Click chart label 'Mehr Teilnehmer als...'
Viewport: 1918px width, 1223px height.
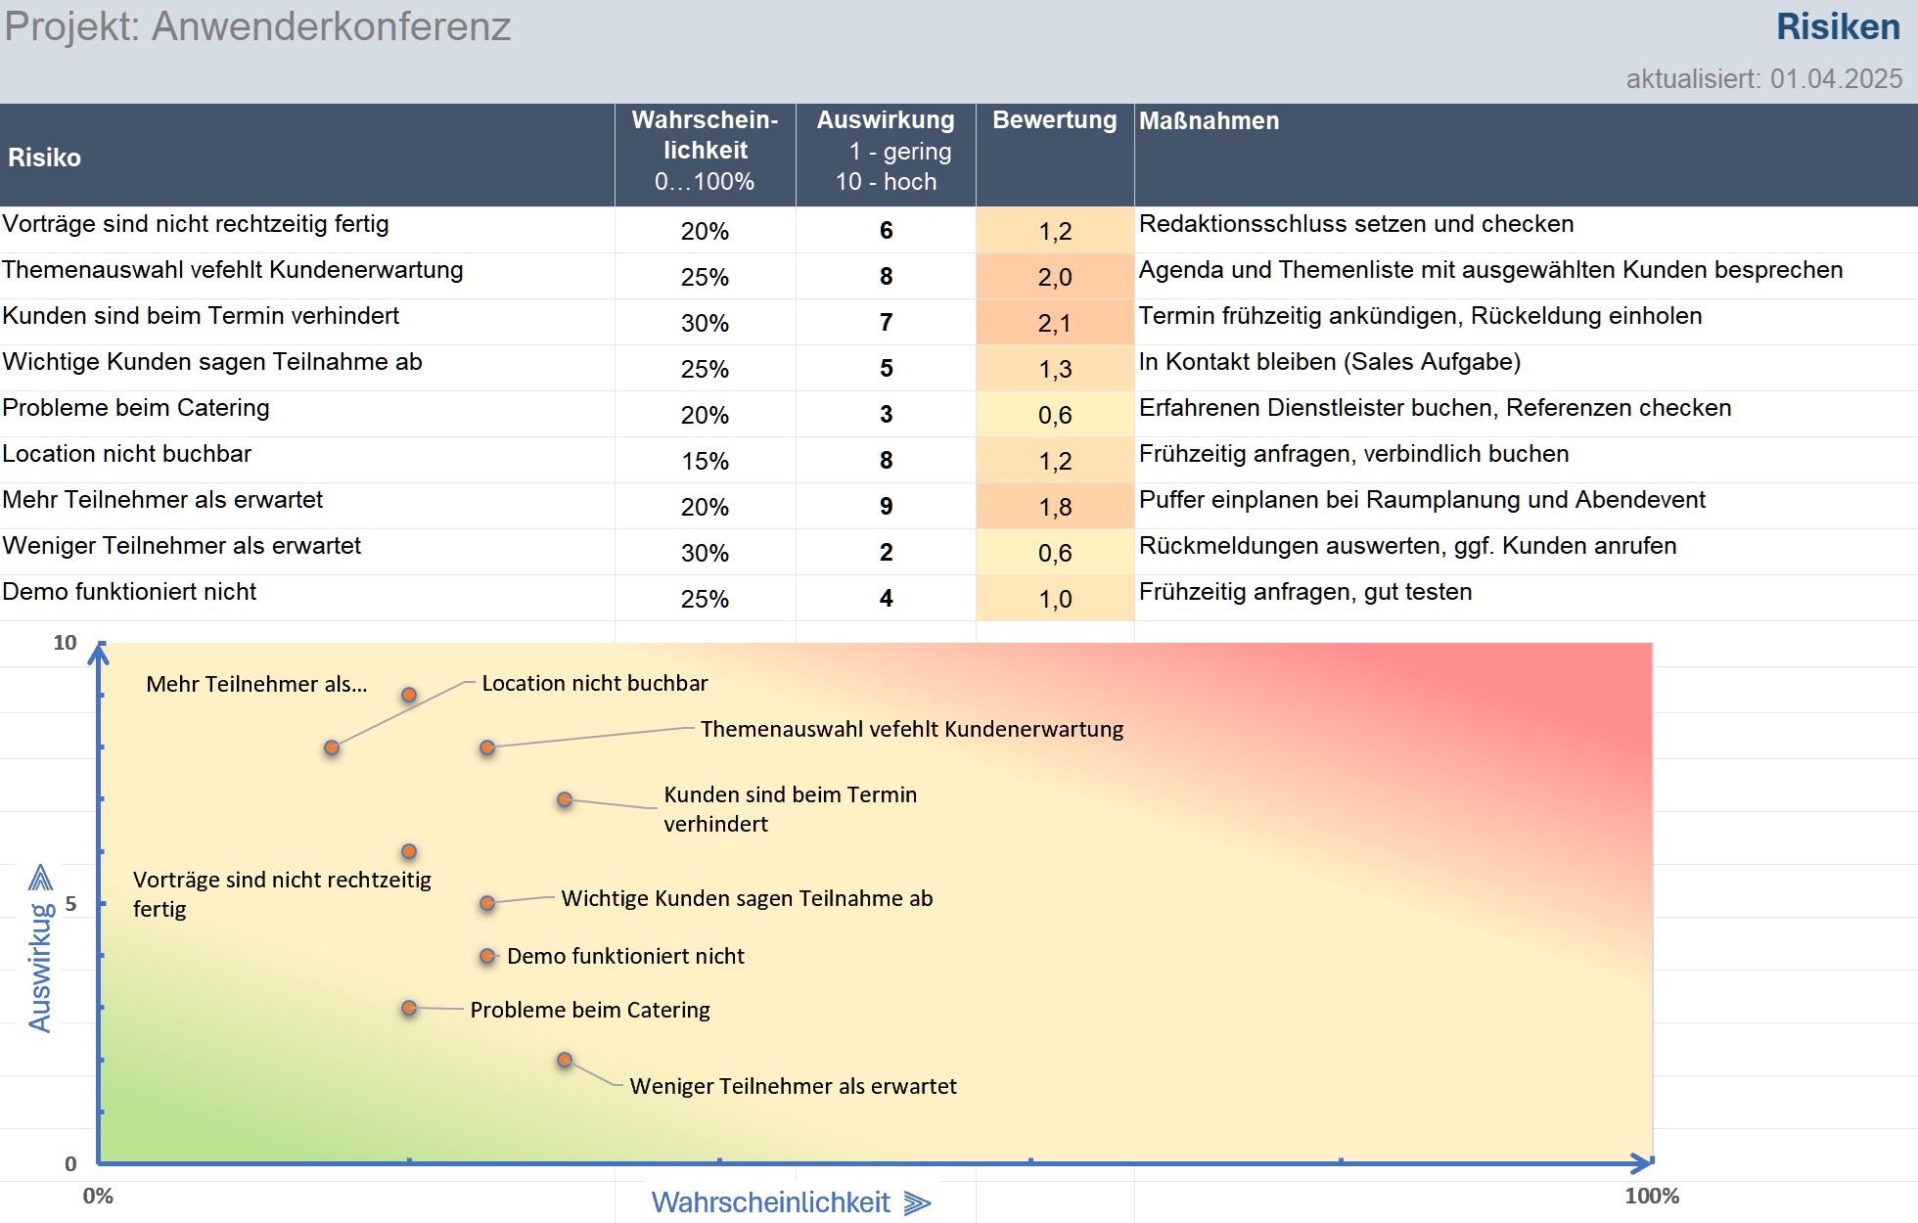point(256,684)
